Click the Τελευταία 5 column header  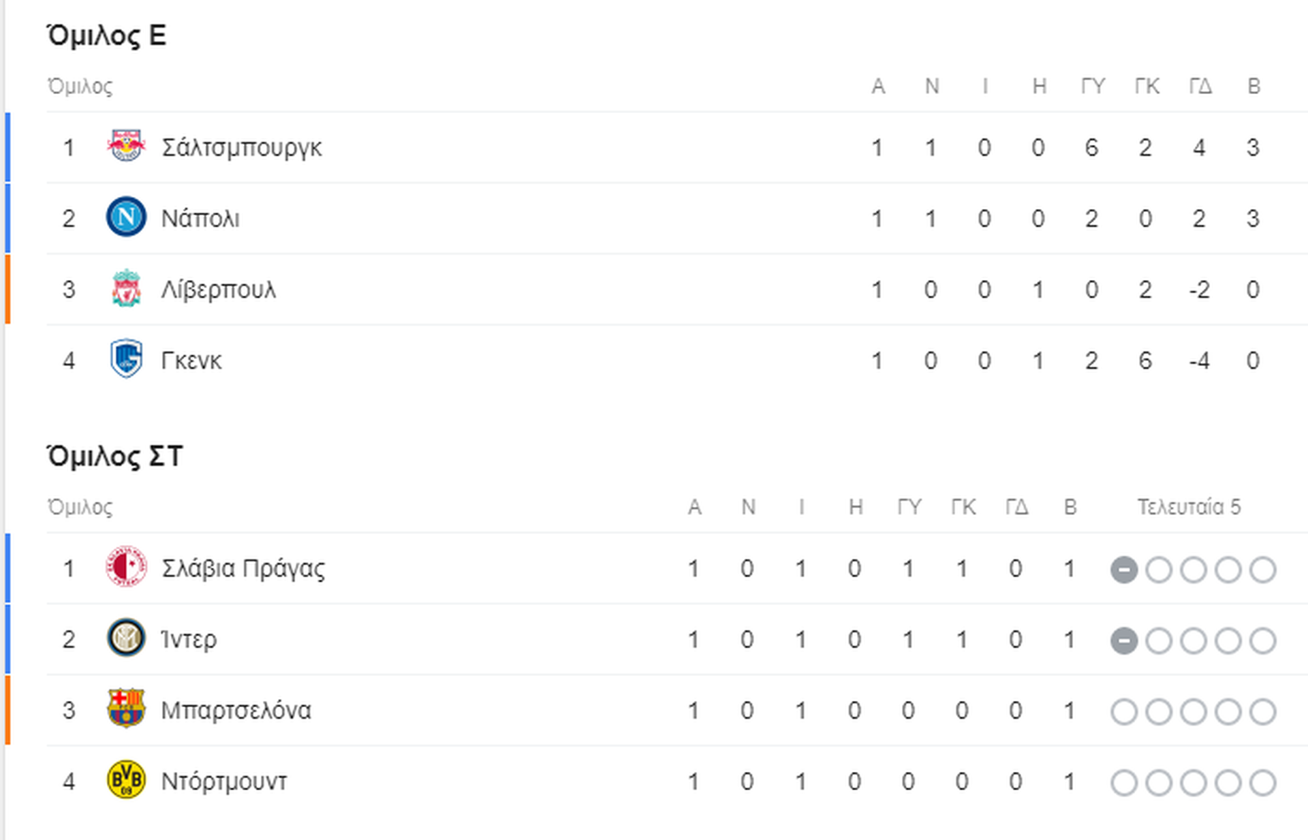pyautogui.click(x=1189, y=508)
